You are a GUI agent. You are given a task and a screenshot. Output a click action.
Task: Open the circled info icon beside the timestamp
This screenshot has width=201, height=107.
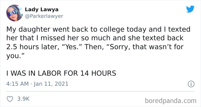pos(191,84)
